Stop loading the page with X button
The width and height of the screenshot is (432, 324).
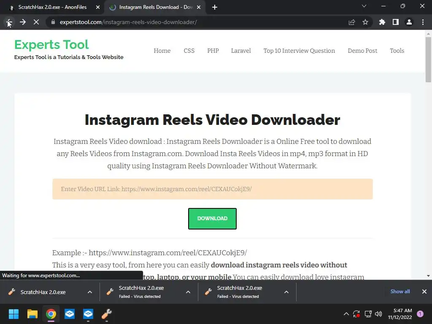pyautogui.click(x=36, y=22)
